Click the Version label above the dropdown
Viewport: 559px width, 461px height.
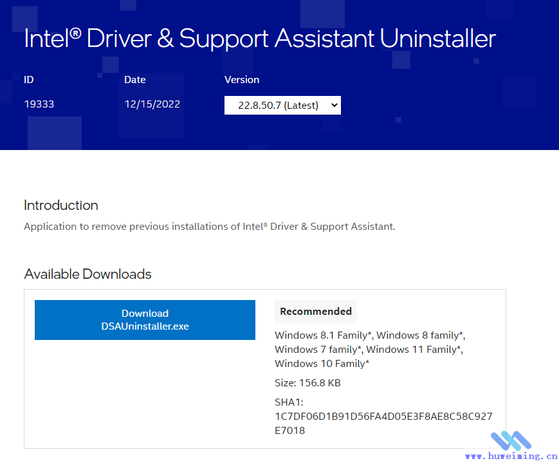click(x=242, y=80)
